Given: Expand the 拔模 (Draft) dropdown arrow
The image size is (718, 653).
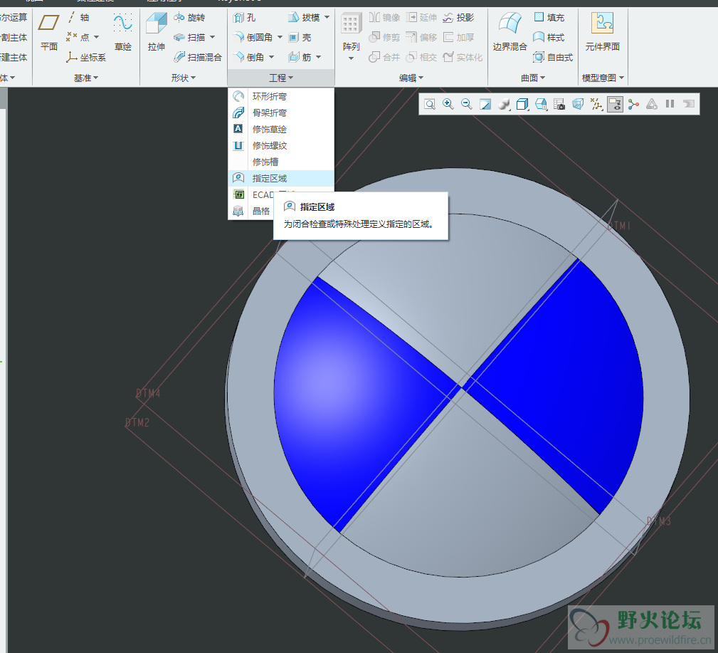Looking at the screenshot, I should 327,17.
